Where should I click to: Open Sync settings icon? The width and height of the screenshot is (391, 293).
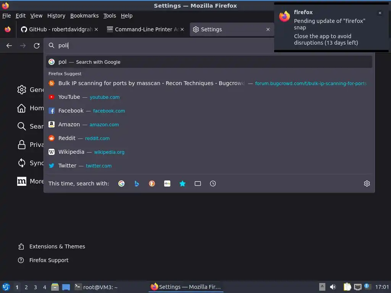[22, 163]
